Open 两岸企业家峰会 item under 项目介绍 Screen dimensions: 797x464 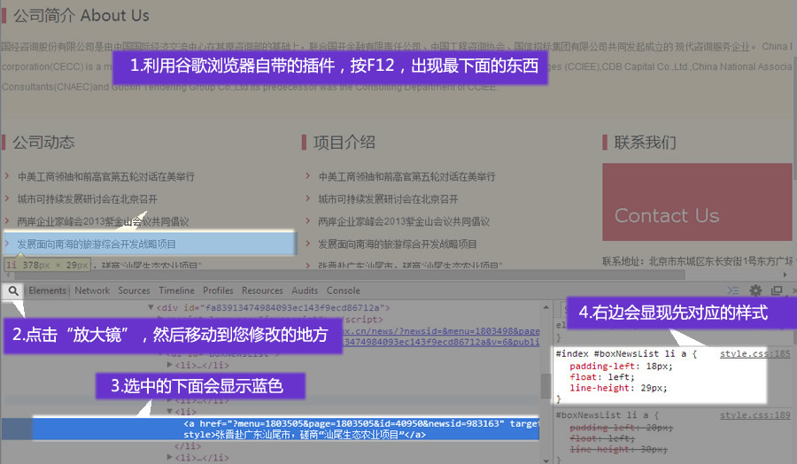[x=404, y=221]
